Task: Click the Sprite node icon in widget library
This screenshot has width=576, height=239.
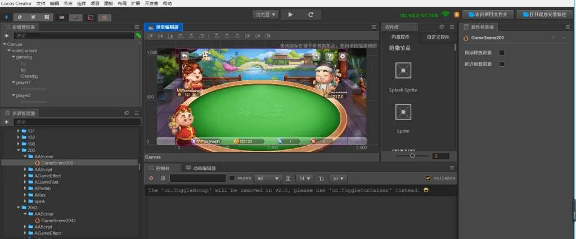Action: pos(403,113)
